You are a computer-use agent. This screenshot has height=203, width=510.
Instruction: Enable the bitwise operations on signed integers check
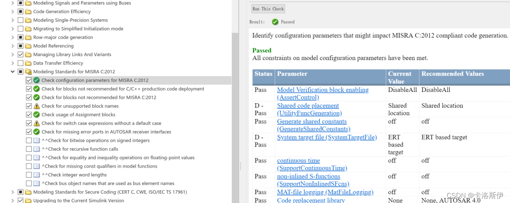click(x=29, y=141)
